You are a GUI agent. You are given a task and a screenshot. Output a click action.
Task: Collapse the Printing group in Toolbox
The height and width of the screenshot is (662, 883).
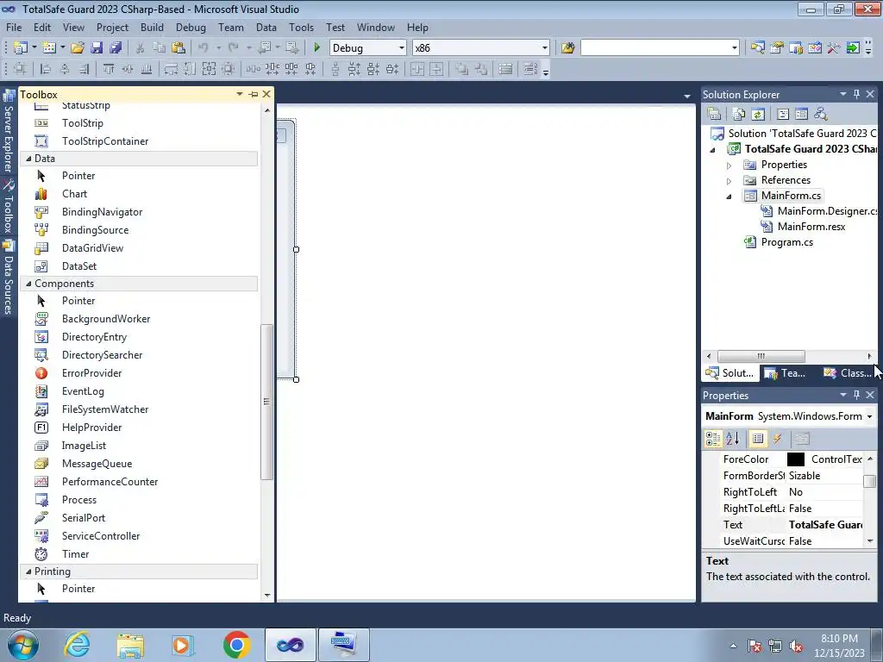[x=28, y=571]
